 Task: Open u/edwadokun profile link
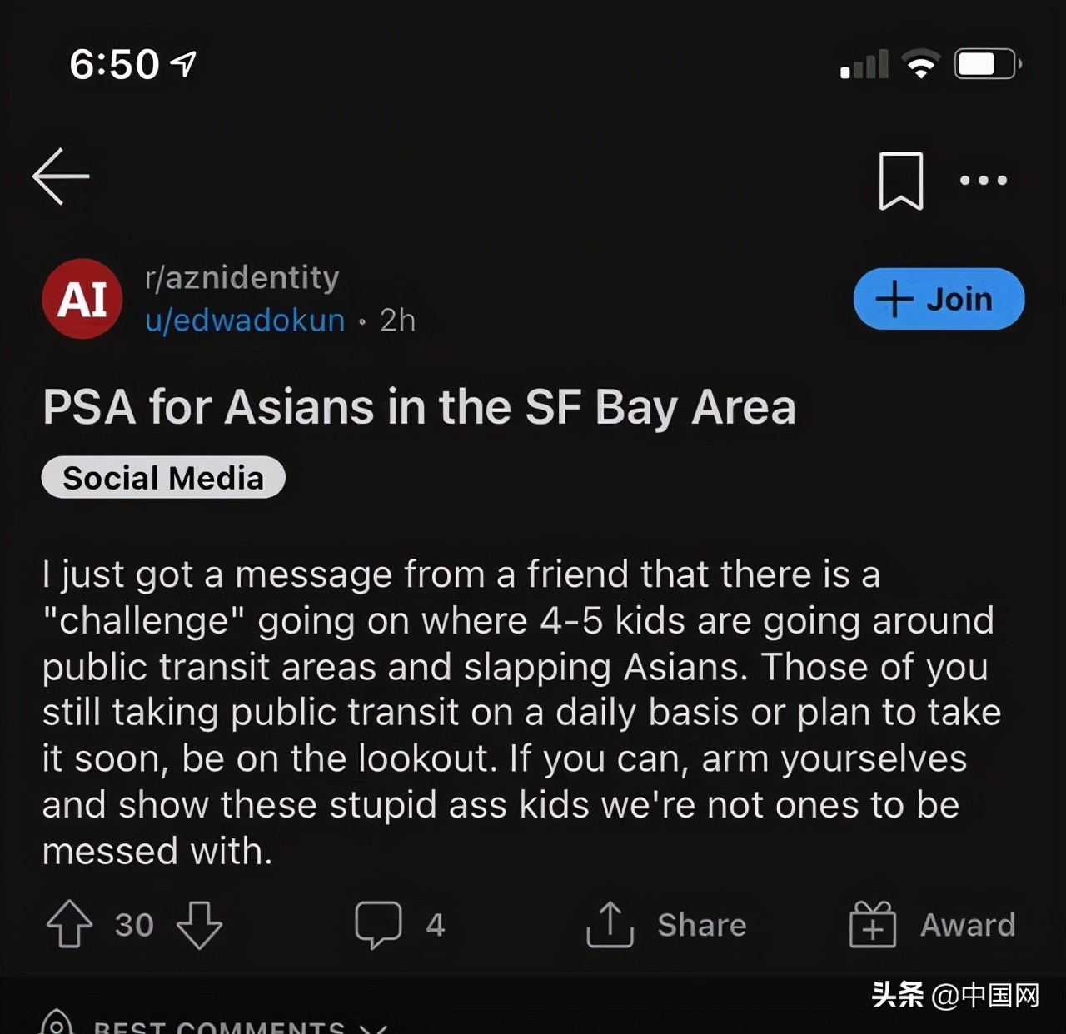coord(245,321)
